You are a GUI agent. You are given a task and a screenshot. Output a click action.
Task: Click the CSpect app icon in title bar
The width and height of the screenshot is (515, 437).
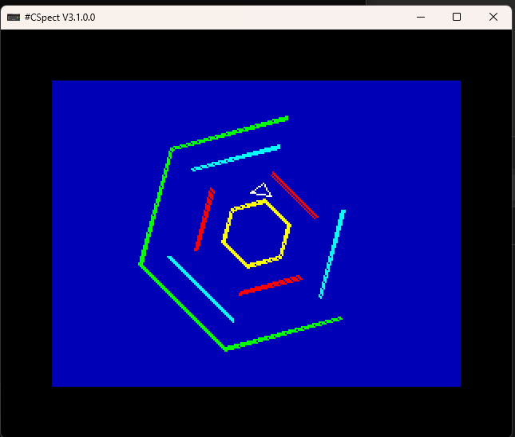14,17
